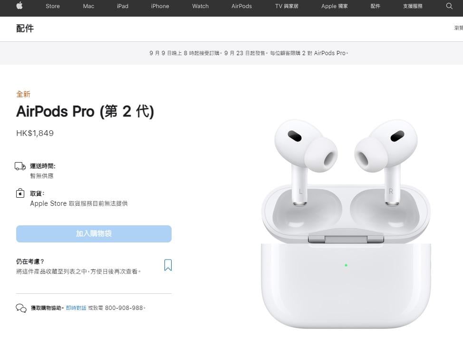This screenshot has height=338, width=463.
Task: Open the Mac menu item
Action: point(88,6)
